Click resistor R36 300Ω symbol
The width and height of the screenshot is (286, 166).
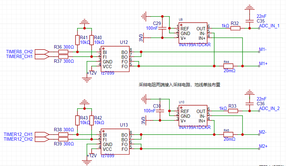(63, 52)
